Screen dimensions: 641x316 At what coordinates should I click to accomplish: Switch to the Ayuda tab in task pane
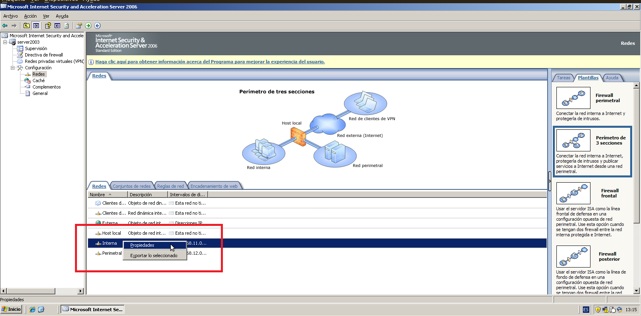click(x=612, y=78)
